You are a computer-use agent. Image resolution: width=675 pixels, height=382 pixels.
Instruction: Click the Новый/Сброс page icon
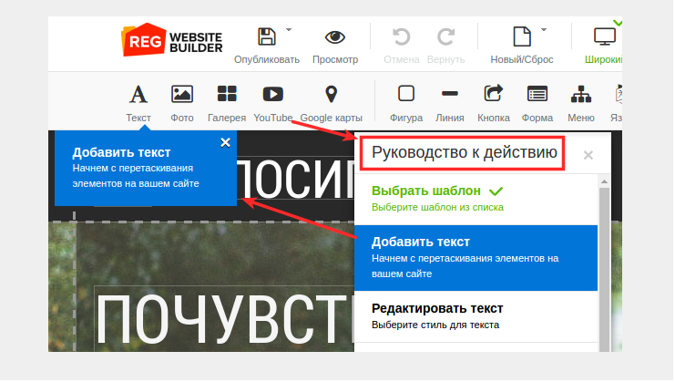pos(522,36)
